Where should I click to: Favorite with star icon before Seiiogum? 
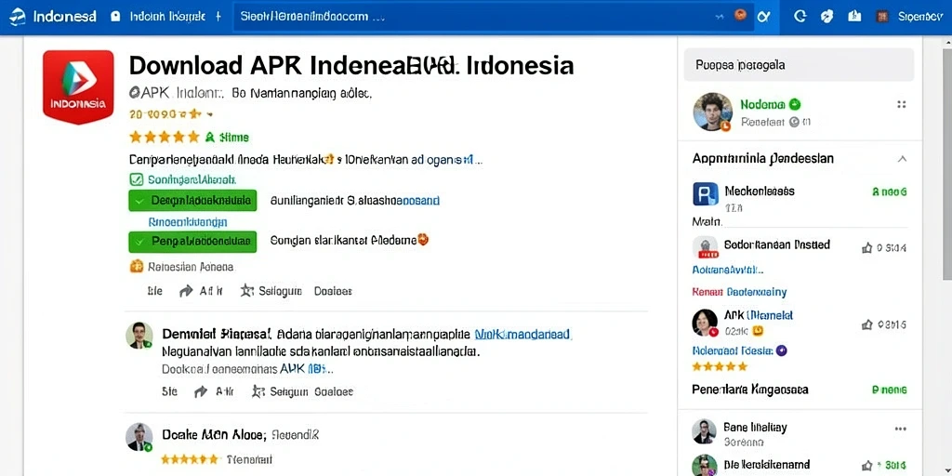[246, 291]
